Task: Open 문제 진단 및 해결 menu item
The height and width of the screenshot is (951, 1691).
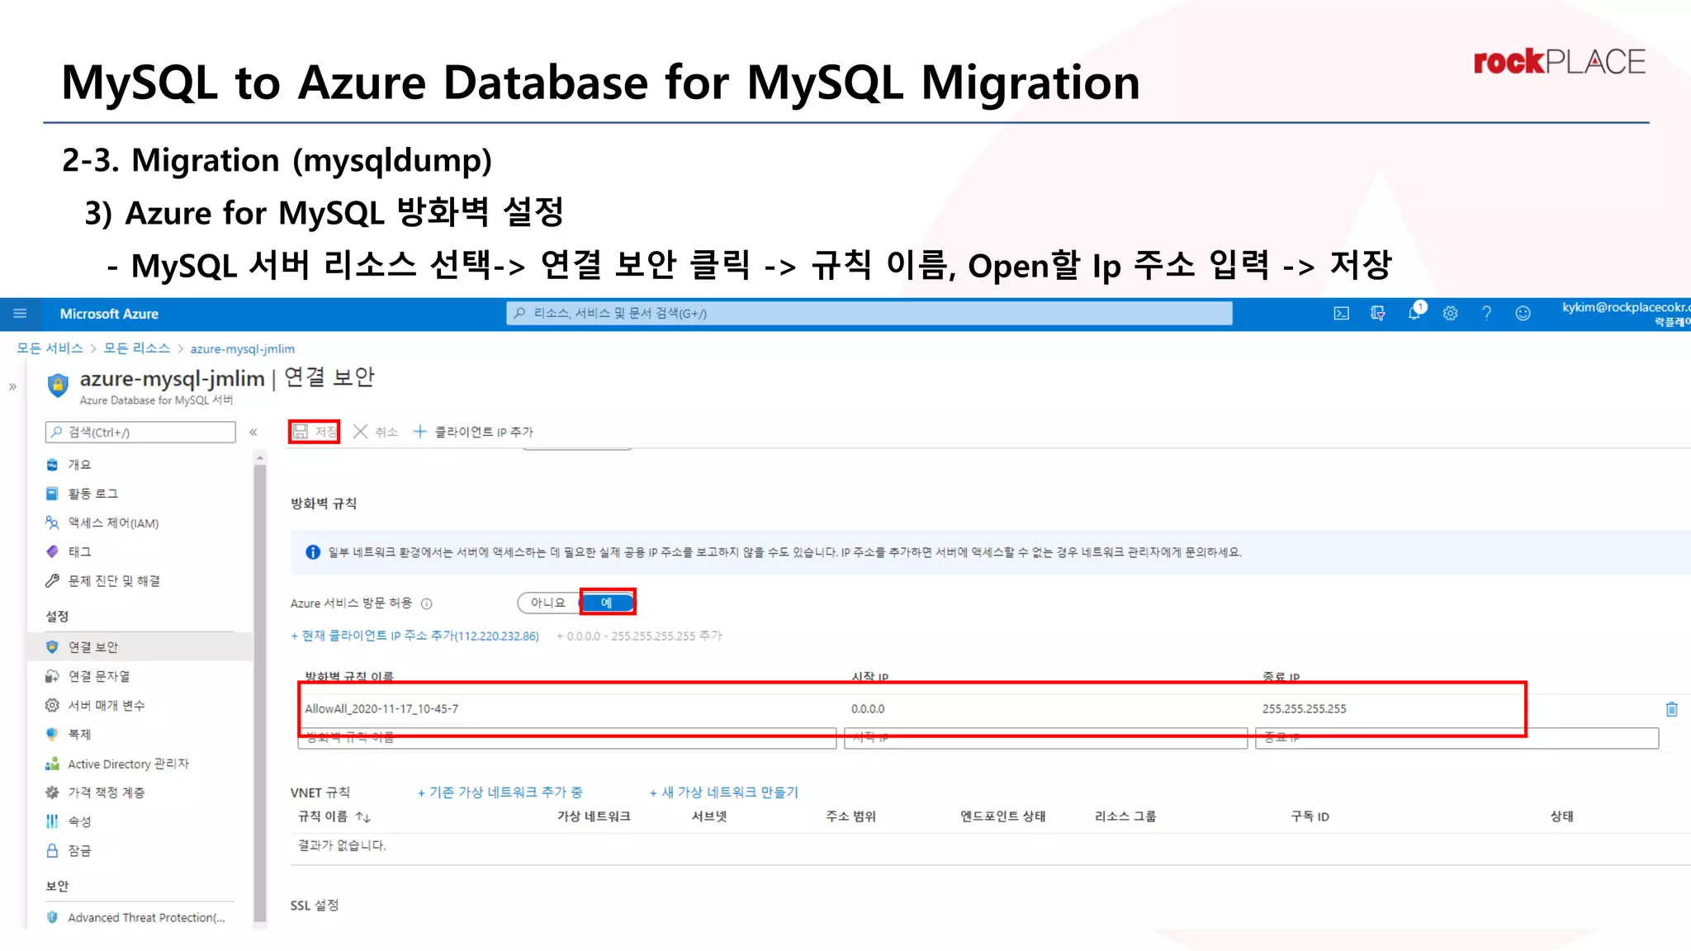Action: point(102,581)
